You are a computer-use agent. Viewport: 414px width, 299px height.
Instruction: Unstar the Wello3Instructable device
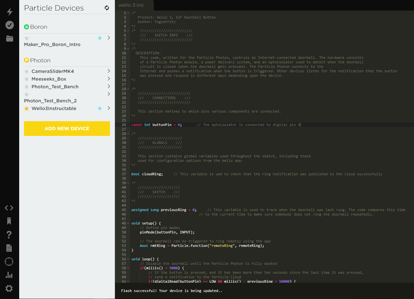pyautogui.click(x=27, y=108)
